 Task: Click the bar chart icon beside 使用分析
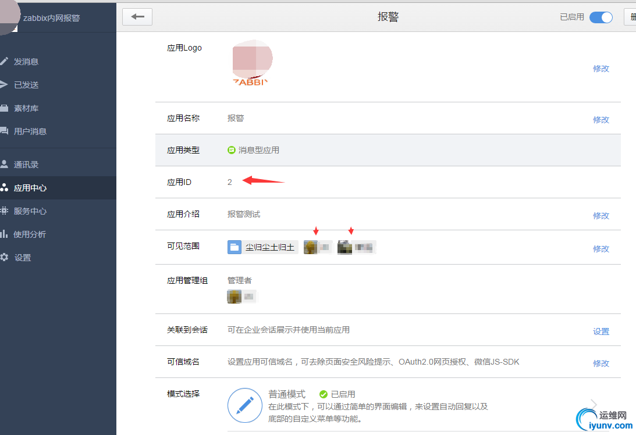[x=4, y=234]
